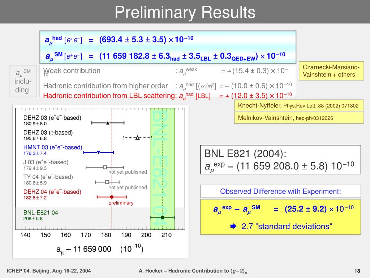Click the Knecht-Nyffeler Phys.Rev.Lett. reference
This screenshot has height=278, width=370.
pyautogui.click(x=299, y=106)
